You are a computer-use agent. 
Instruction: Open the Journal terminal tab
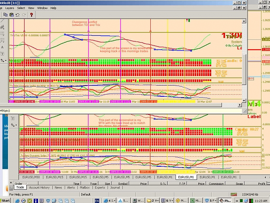click(x=115, y=187)
